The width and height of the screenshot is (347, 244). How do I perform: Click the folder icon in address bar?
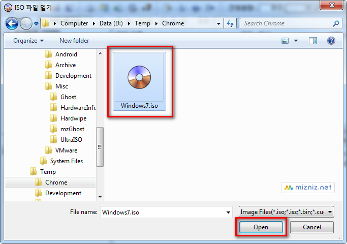[46, 23]
